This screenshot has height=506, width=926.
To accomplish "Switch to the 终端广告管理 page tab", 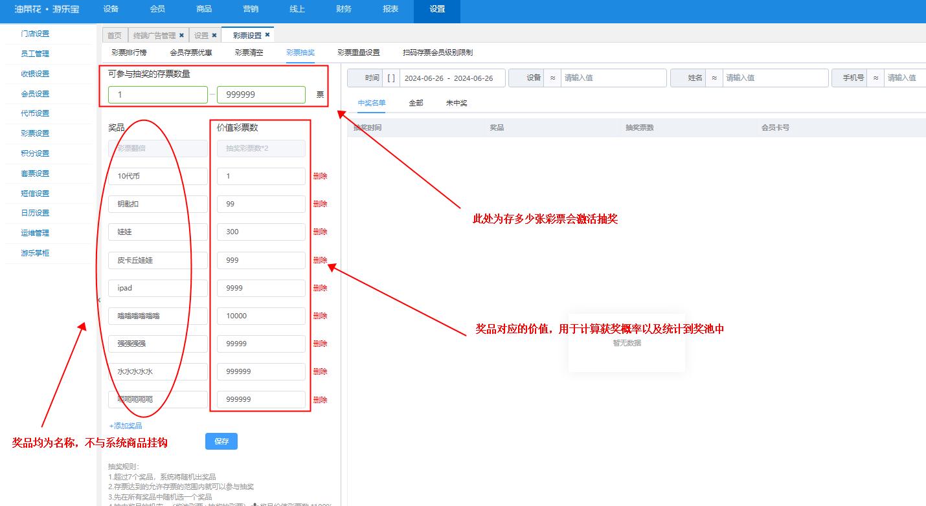I will (154, 36).
